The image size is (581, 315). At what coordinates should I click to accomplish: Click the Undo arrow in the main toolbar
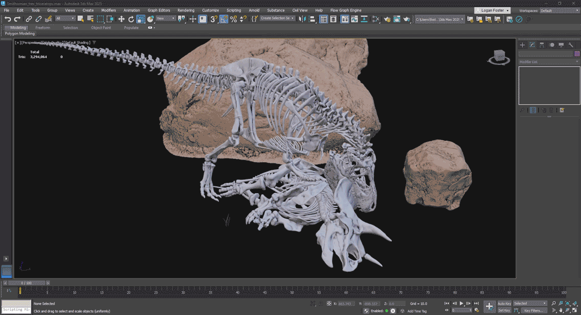7,19
